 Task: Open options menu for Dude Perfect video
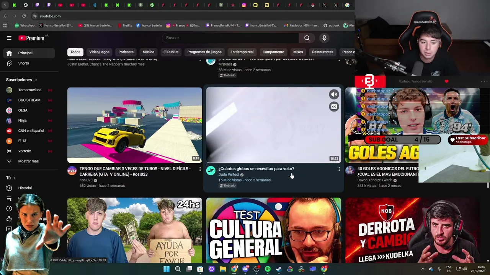tap(339, 169)
